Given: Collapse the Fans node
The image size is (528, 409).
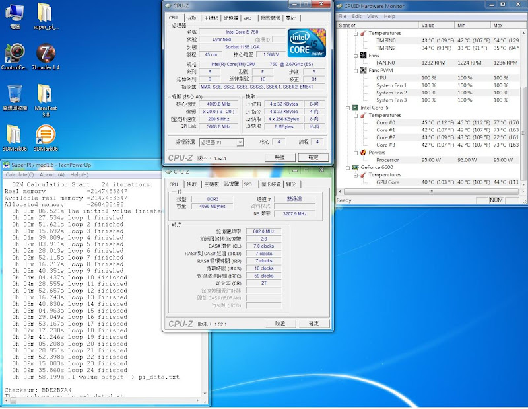Looking at the screenshot, I should [x=355, y=56].
